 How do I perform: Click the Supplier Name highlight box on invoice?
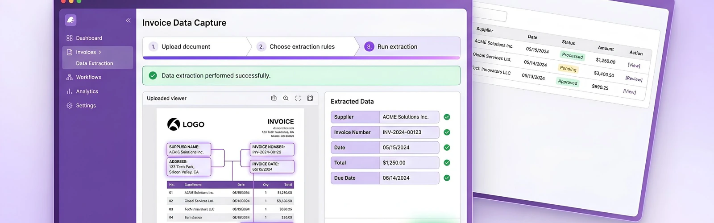coord(189,149)
